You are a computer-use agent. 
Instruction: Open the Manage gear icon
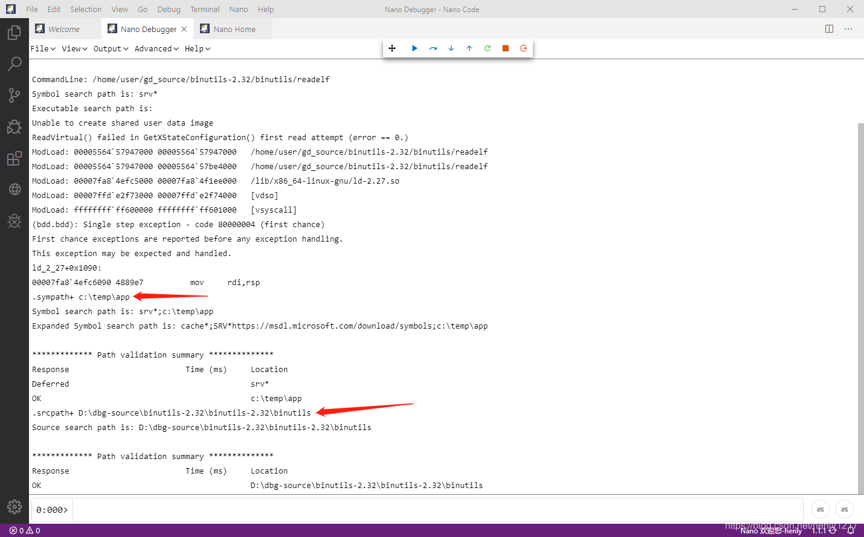tap(15, 506)
